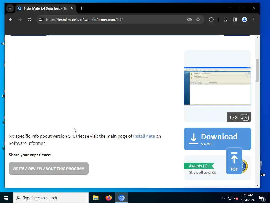Open a new browser tab
Screen dimensions: 270x203
pos(82,8)
